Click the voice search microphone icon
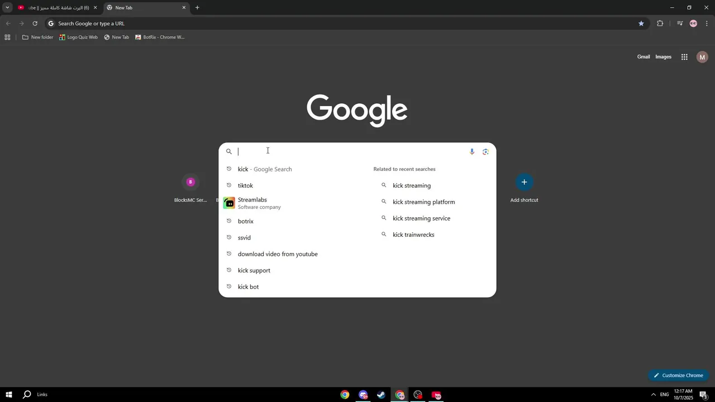The height and width of the screenshot is (402, 715). point(472,151)
